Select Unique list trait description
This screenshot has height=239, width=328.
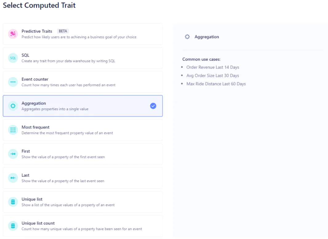[68, 205]
